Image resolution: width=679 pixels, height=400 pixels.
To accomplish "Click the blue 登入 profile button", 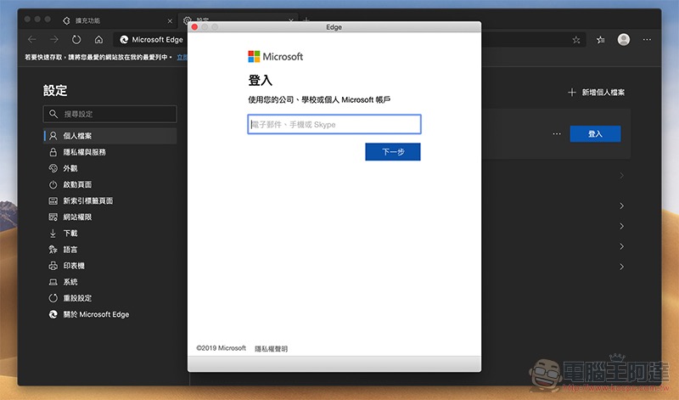I will 595,134.
